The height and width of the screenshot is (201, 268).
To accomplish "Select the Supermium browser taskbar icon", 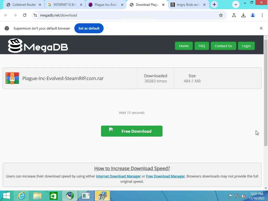I will 70,196.
